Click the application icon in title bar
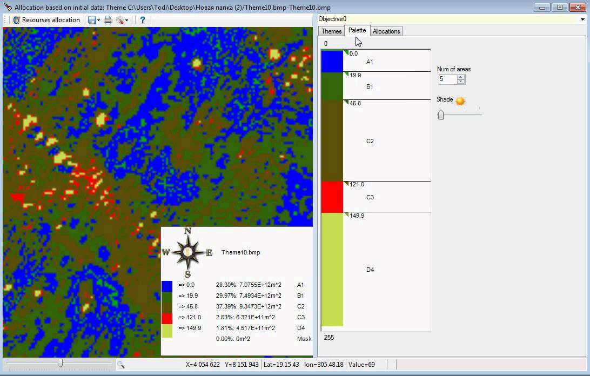Screen dimensions: 590x376 [x=7, y=7]
